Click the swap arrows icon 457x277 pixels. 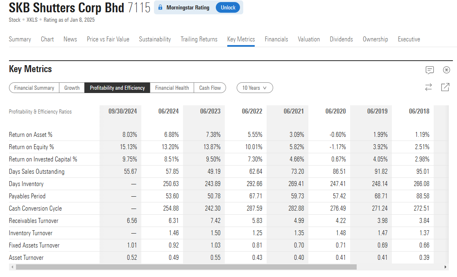tap(428, 87)
